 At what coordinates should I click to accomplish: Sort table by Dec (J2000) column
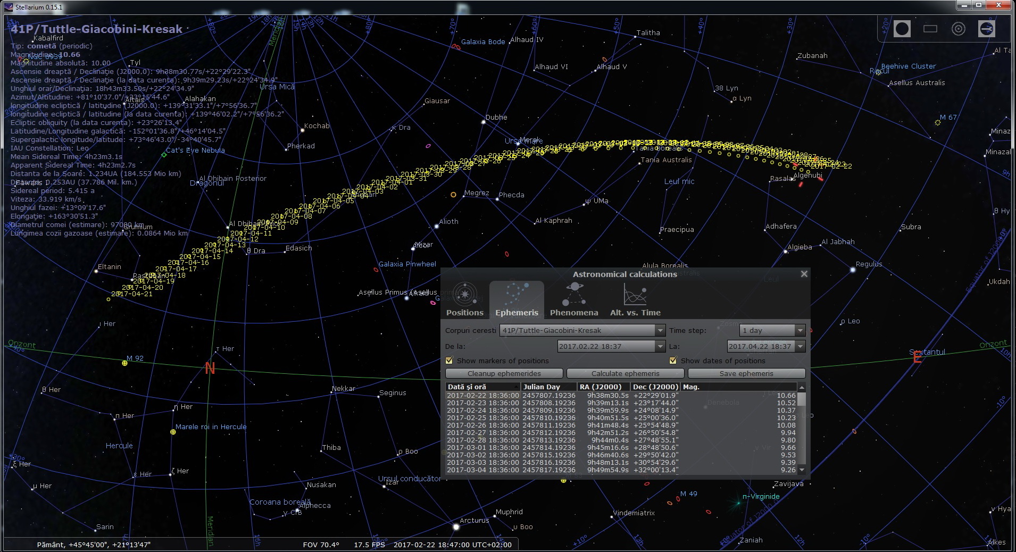pos(655,387)
